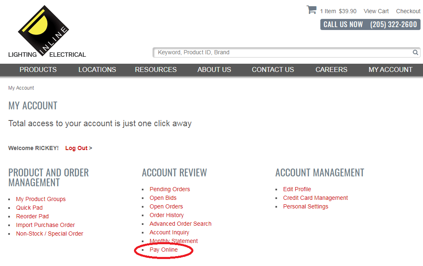Open Credit Card Management
Image resolution: width=423 pixels, height=266 pixels.
pyautogui.click(x=315, y=198)
